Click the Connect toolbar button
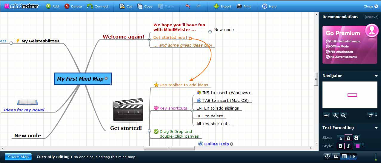Screen dimensions: 381x163 click(x=98, y=6)
